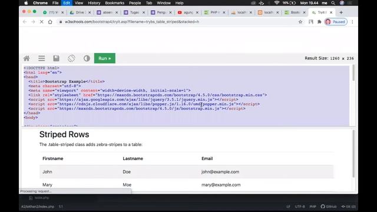Open the People menu
The image size is (377, 212).
[135, 3]
